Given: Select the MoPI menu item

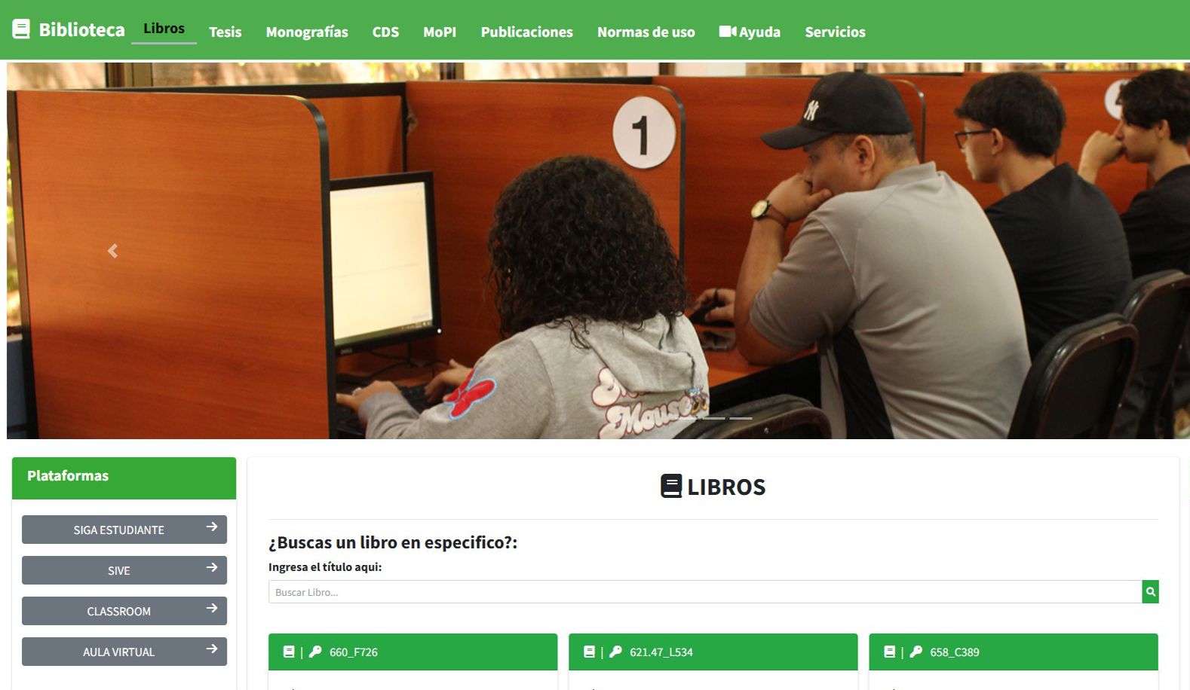Looking at the screenshot, I should [x=440, y=32].
